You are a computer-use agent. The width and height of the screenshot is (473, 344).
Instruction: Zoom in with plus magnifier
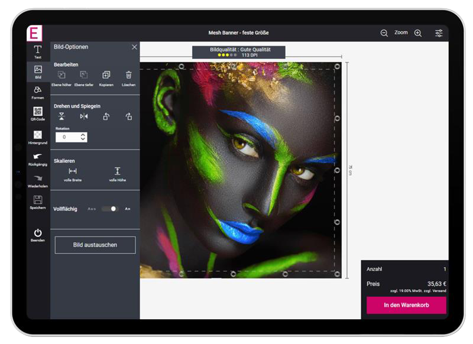pyautogui.click(x=418, y=33)
